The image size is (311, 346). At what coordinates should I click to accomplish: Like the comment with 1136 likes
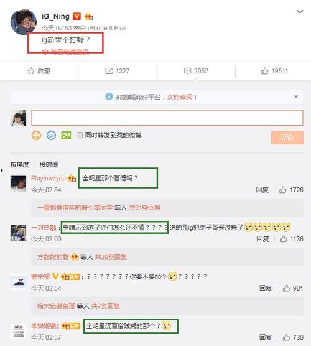[x=283, y=239]
